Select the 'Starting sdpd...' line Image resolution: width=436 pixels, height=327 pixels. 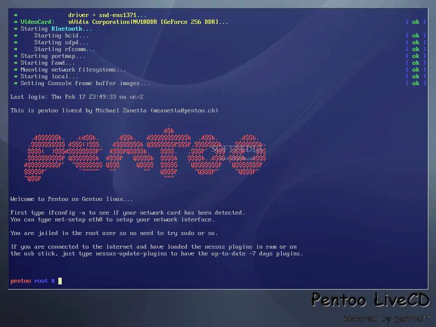point(61,42)
